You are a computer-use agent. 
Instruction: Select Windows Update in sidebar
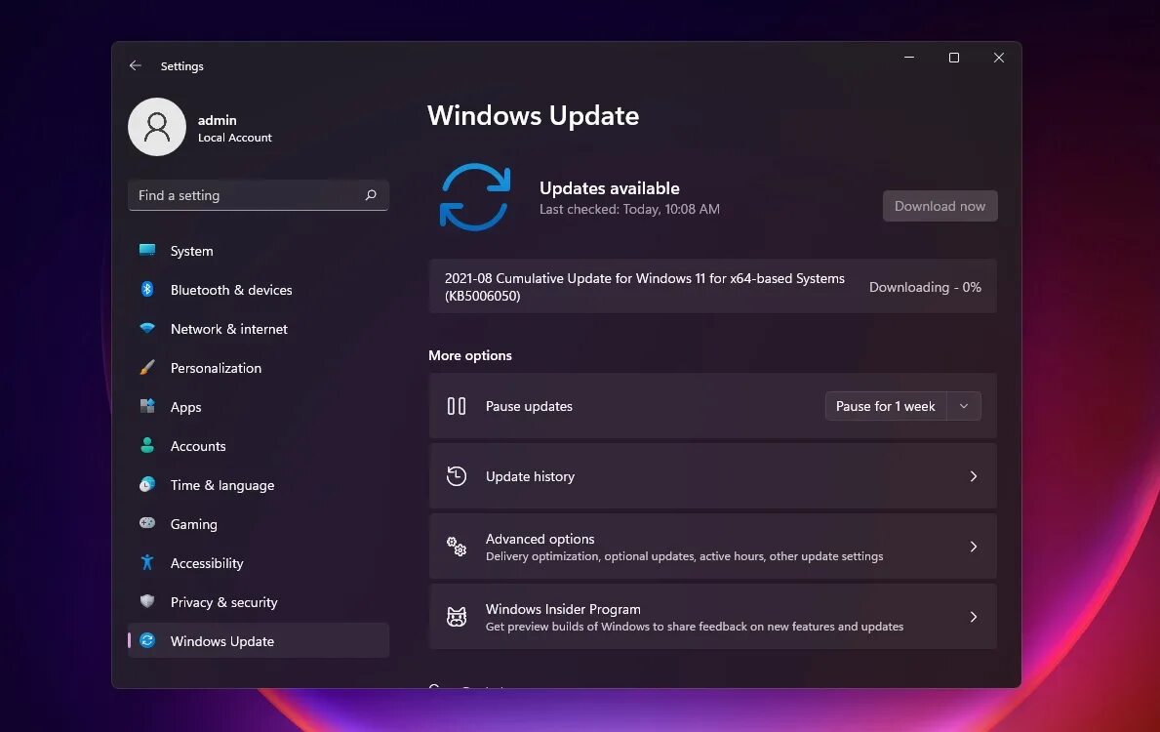(x=259, y=641)
